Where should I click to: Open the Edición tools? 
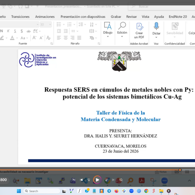tap(122, 30)
